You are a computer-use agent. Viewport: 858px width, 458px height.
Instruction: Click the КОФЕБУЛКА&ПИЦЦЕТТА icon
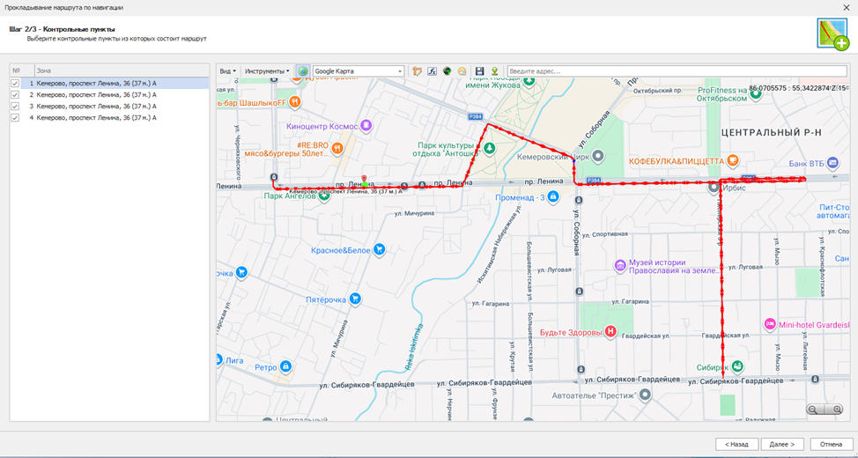coord(733,161)
